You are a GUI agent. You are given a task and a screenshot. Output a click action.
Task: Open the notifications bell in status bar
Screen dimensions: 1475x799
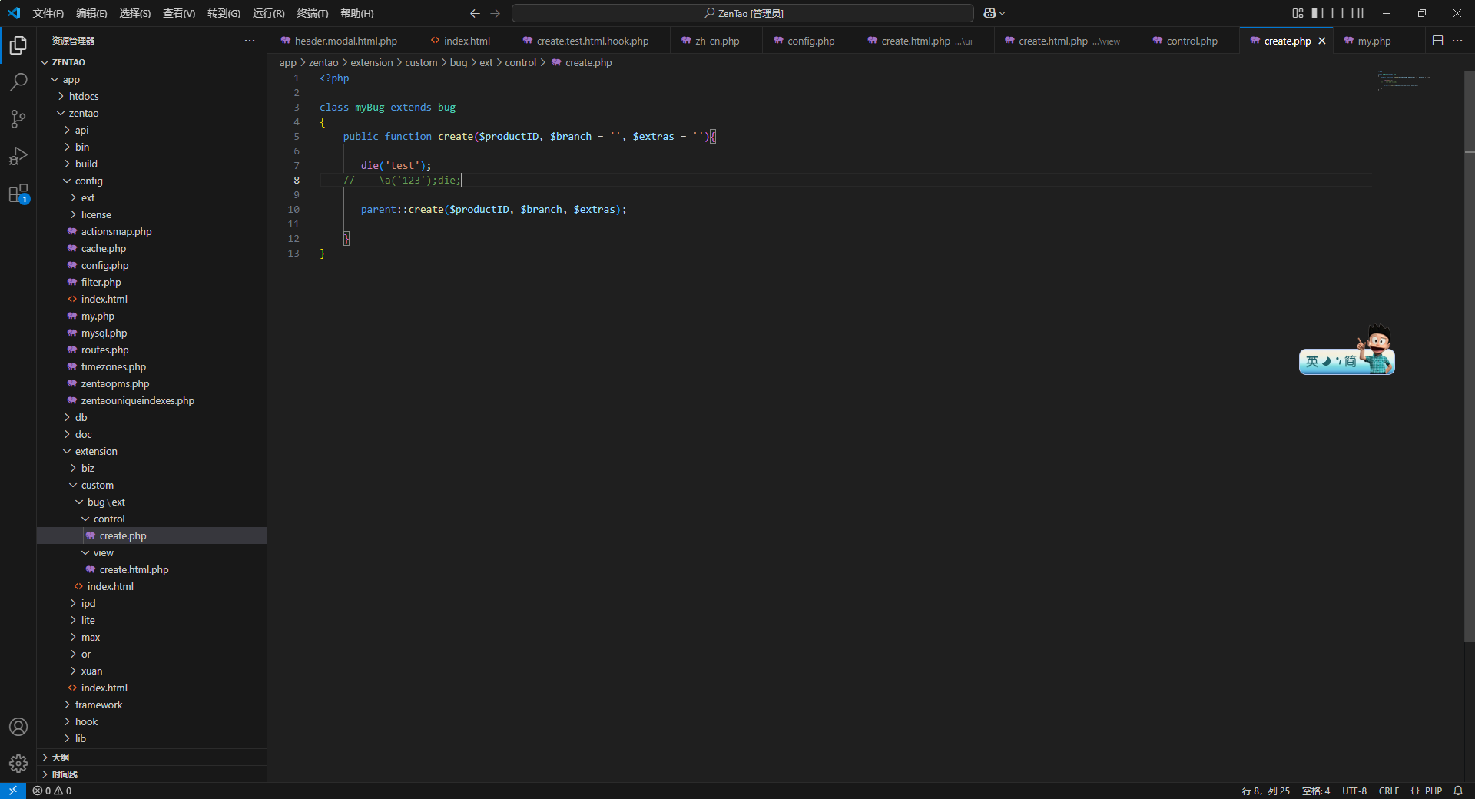tap(1458, 791)
